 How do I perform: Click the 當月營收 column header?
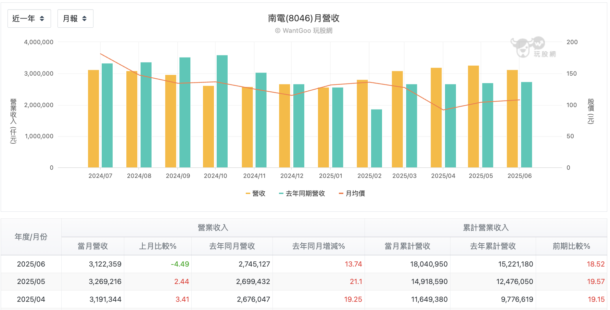93,246
